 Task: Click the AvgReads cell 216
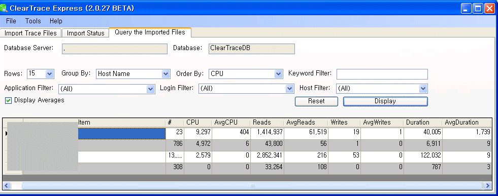[x=306, y=156]
